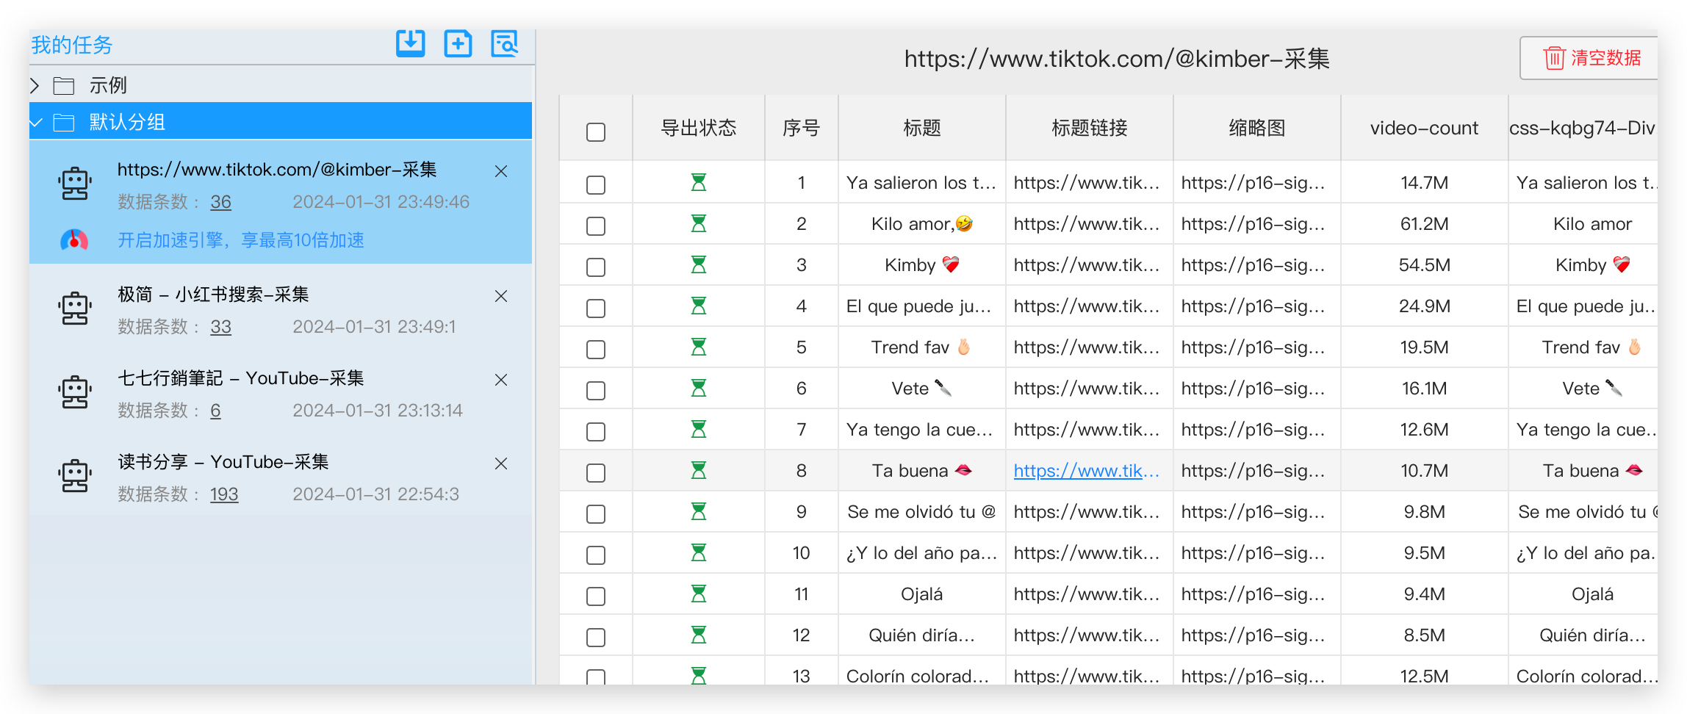The width and height of the screenshot is (1687, 714).
Task: Select the 读书分享 – YouTube-采集 task
Action: [281, 477]
